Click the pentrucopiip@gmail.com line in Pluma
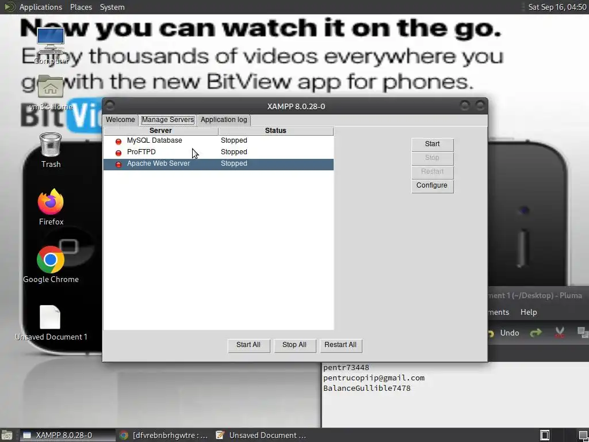This screenshot has width=589, height=442. tap(374, 378)
